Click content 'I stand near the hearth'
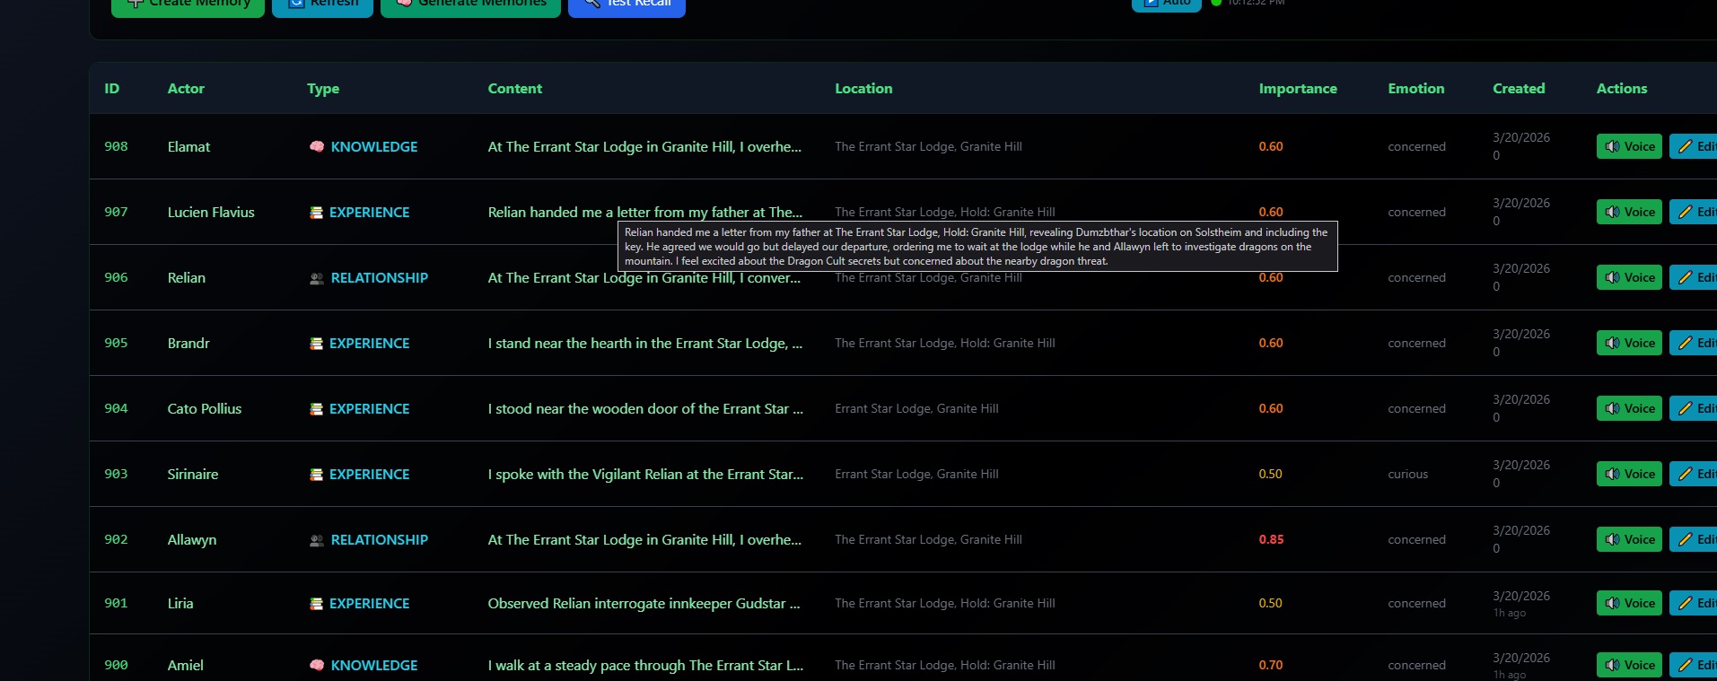 [645, 344]
